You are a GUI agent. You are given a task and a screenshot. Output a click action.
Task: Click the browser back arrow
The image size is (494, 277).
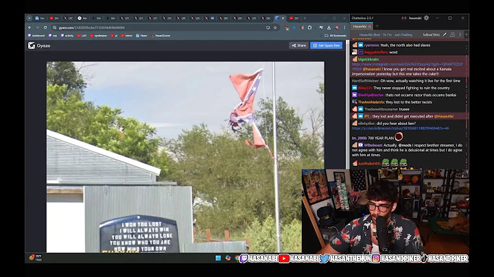[30, 27]
